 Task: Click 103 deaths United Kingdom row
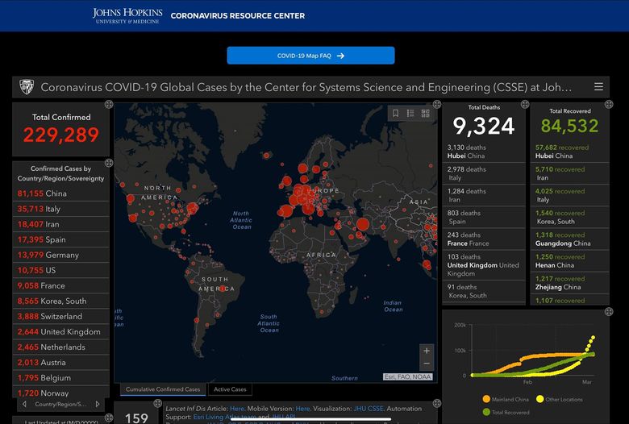tap(484, 265)
